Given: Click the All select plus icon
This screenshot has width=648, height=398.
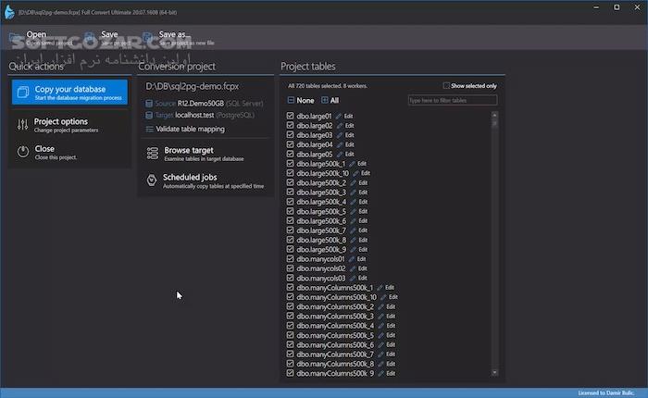Looking at the screenshot, I should tap(325, 101).
